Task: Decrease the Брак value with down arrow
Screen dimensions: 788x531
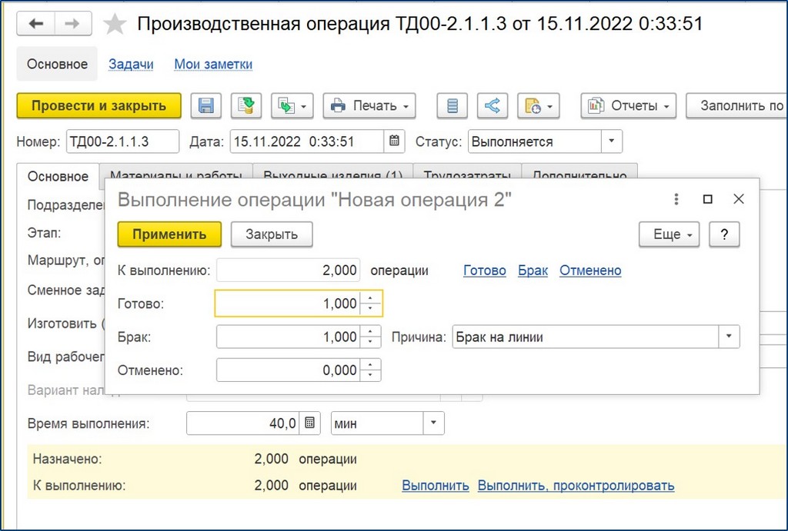Action: 370,342
